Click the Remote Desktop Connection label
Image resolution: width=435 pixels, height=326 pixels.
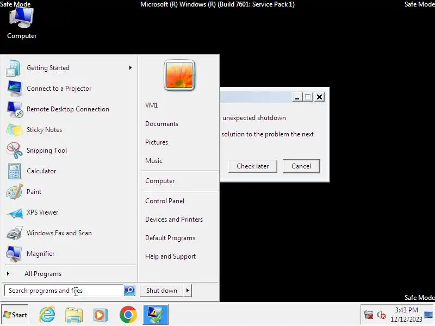click(68, 109)
